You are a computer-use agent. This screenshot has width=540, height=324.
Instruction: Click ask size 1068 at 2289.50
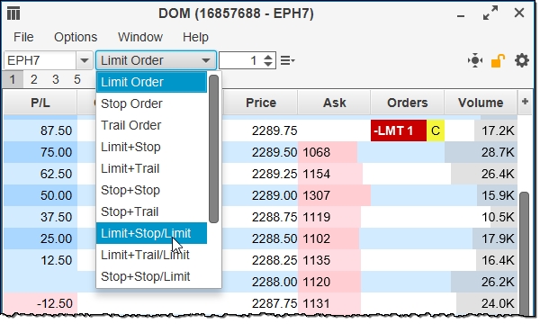pyautogui.click(x=316, y=152)
